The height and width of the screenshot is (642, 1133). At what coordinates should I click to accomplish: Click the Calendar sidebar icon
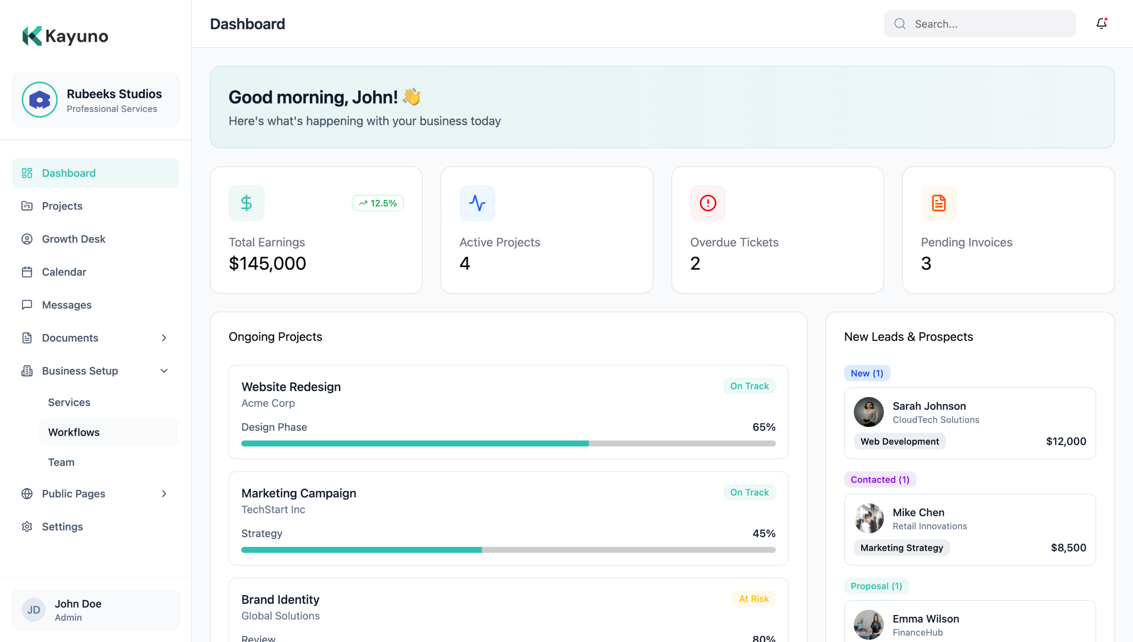click(27, 272)
